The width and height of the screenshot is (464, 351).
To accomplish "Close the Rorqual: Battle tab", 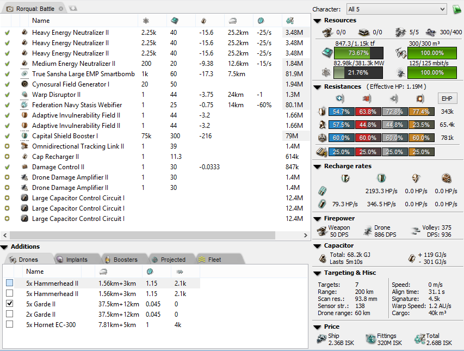I will (x=61, y=9).
